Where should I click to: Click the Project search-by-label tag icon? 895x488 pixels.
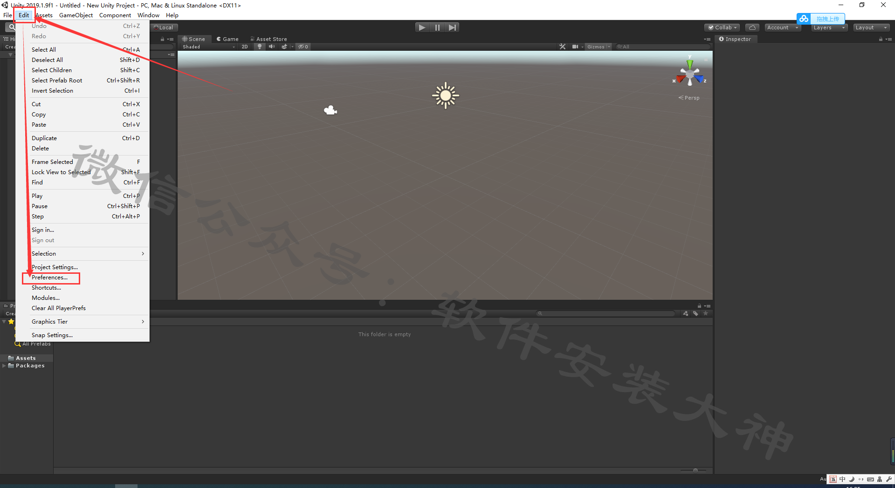pos(695,313)
